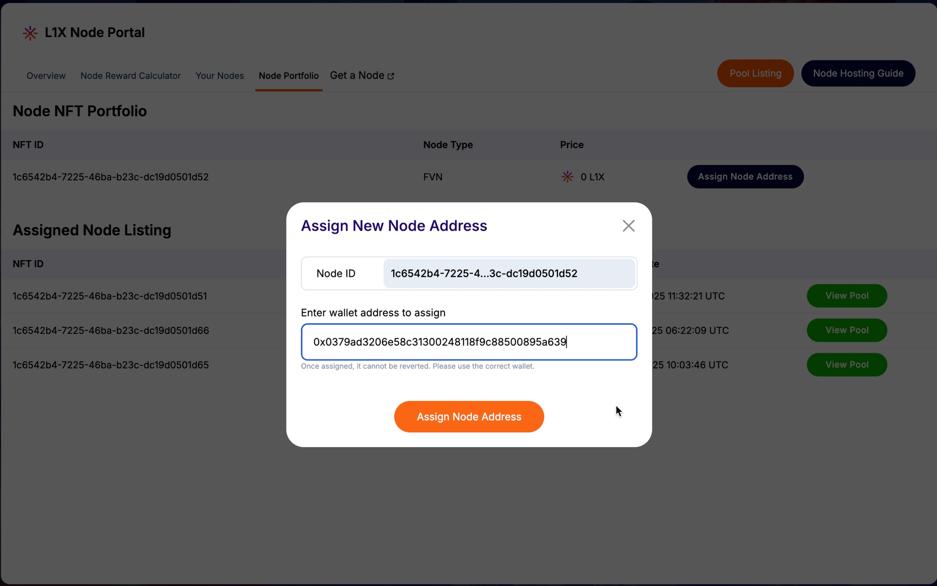
Task: Close the Assign New Node Address dialog
Action: [x=628, y=226]
